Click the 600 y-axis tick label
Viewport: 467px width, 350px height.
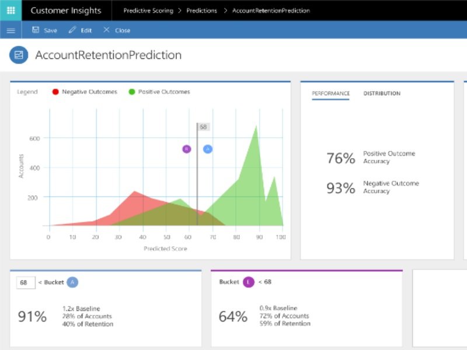point(34,138)
